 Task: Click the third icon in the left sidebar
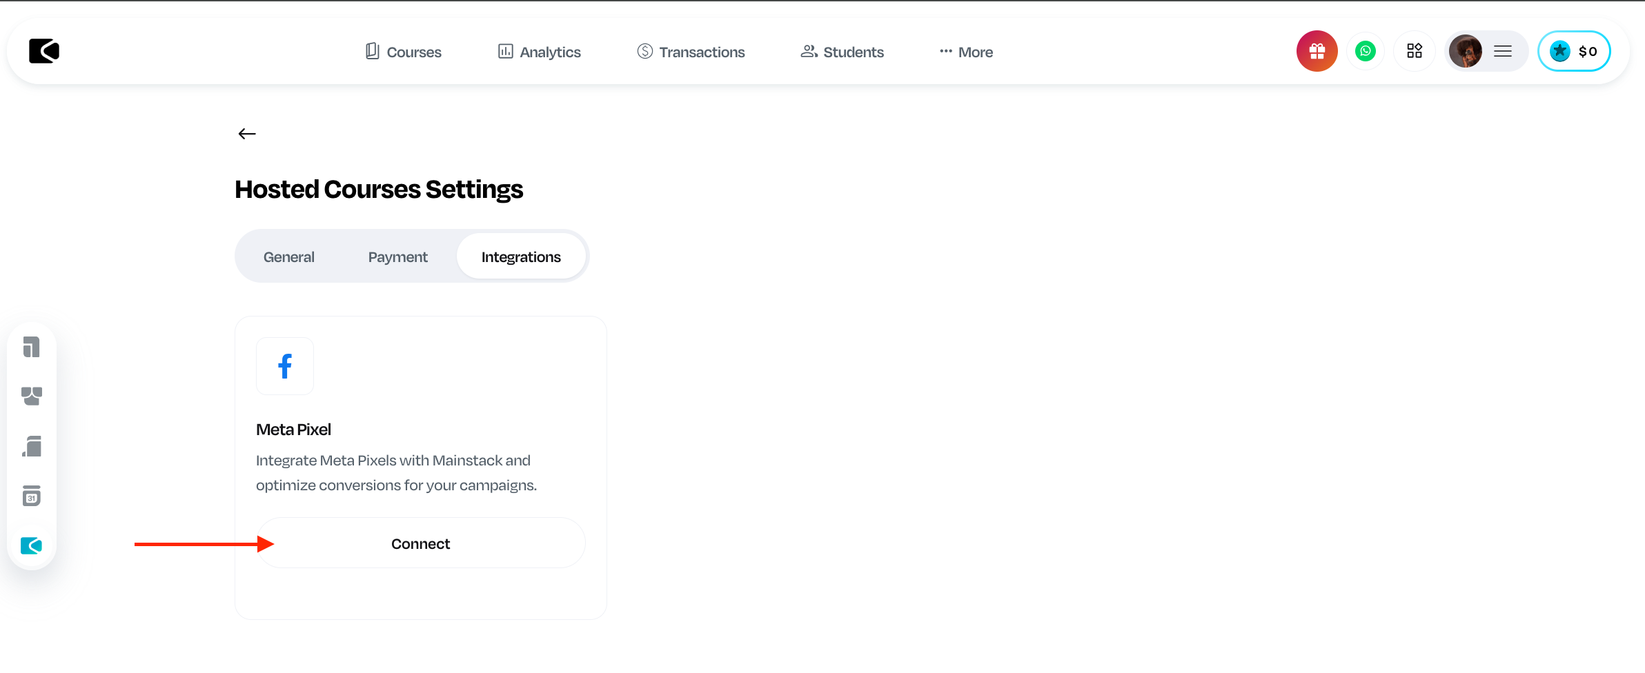click(32, 446)
